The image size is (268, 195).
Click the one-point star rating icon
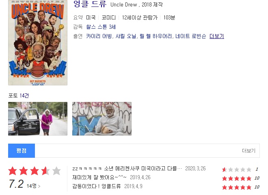237,170
